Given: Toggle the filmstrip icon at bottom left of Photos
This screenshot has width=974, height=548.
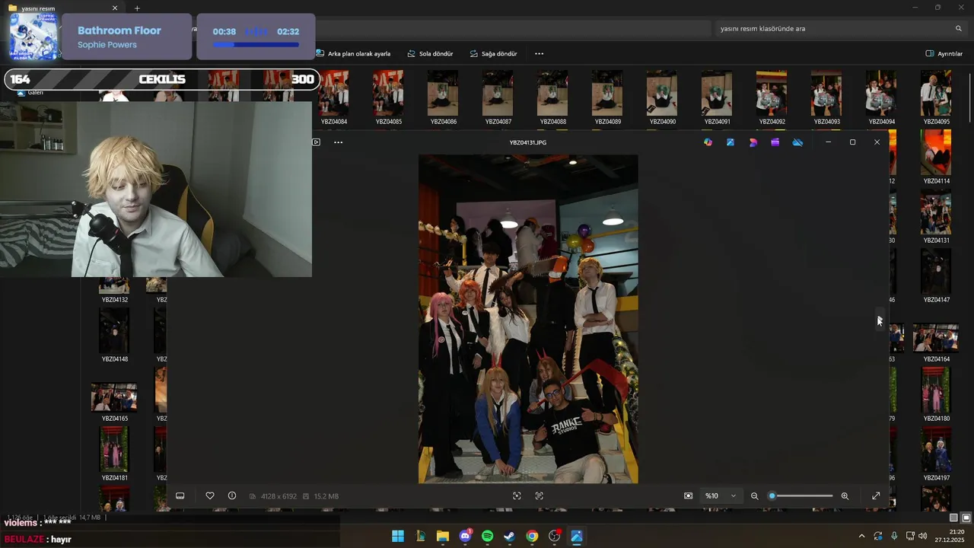Looking at the screenshot, I should coord(180,496).
